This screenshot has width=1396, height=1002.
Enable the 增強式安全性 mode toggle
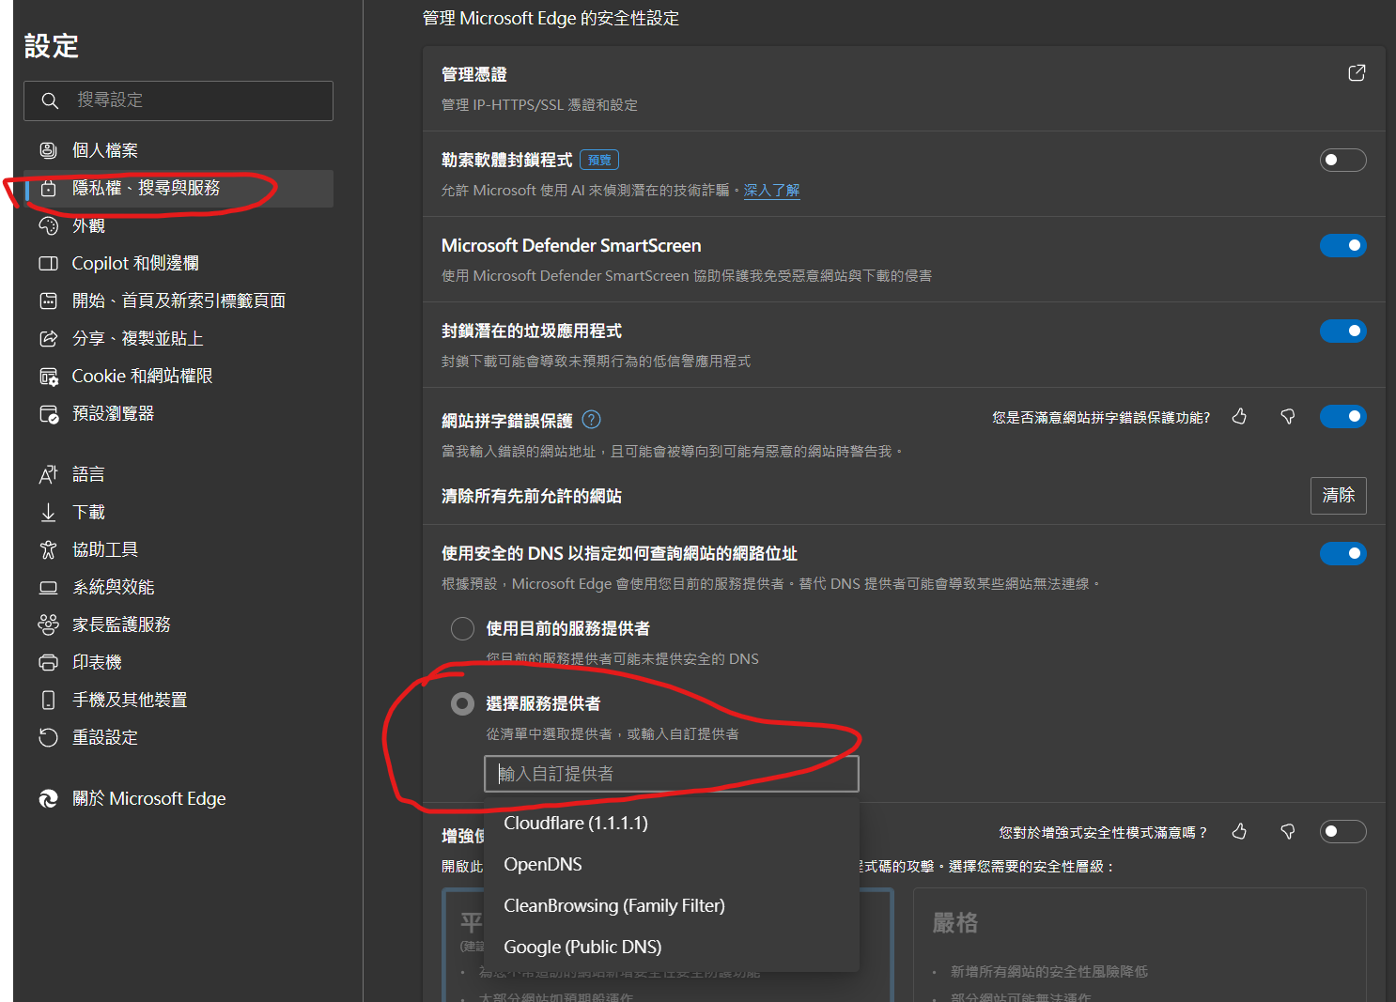click(x=1342, y=831)
